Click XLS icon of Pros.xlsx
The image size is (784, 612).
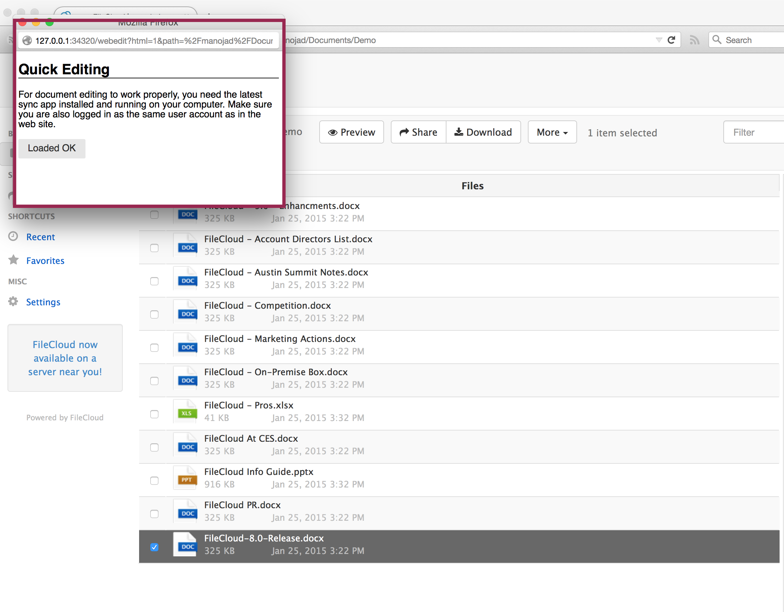pyautogui.click(x=185, y=412)
